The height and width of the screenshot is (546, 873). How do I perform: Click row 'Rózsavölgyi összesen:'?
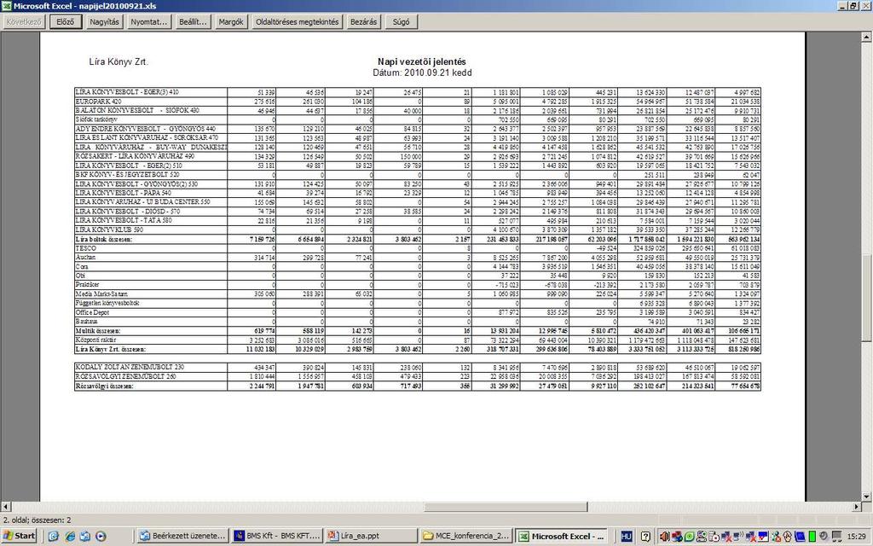pyautogui.click(x=418, y=386)
